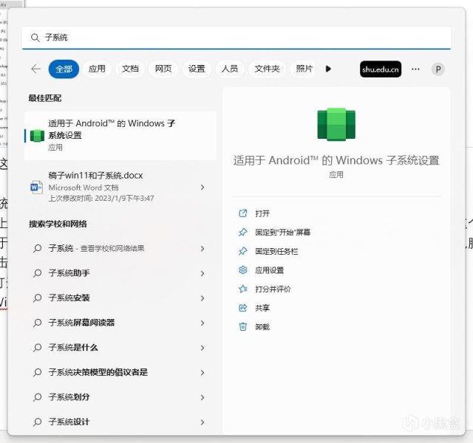Viewport: 473px width, 443px height.
Task: Click the large Android subsystem app icon in preview
Action: click(336, 124)
